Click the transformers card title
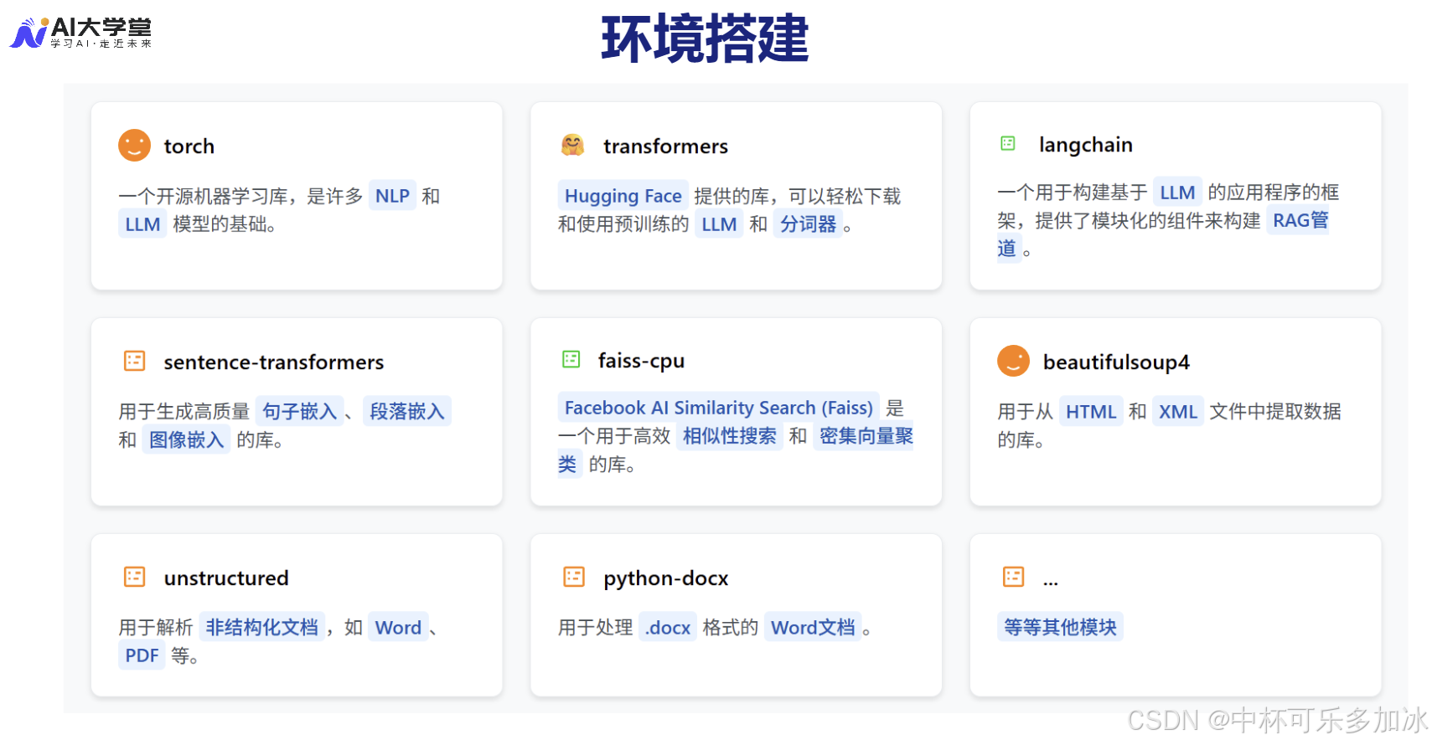 tap(665, 146)
